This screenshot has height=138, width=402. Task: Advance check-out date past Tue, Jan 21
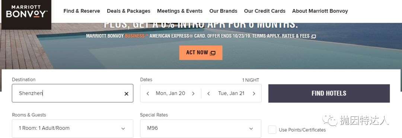coord(254,94)
